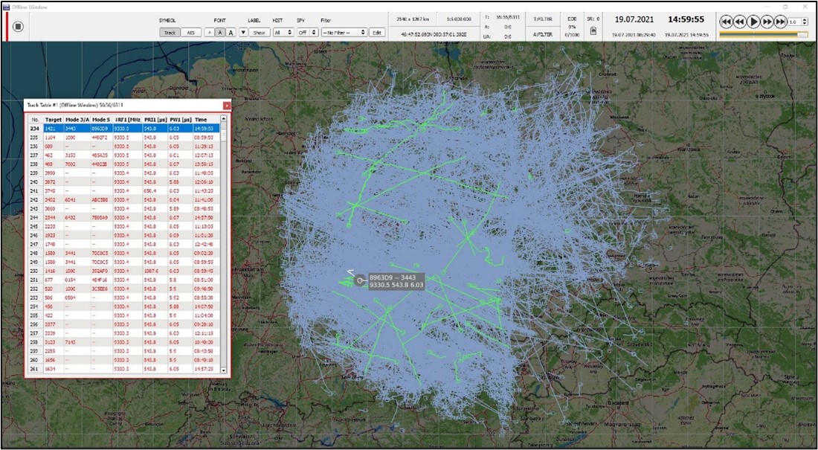Click the Offline Window app icon
The width and height of the screenshot is (818, 450).
(6, 6)
